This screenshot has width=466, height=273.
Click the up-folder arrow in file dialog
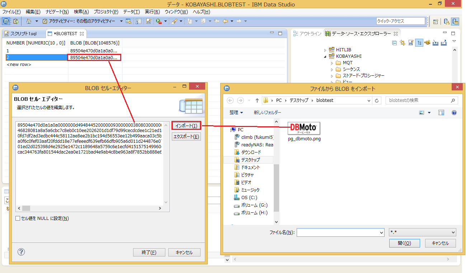257,100
